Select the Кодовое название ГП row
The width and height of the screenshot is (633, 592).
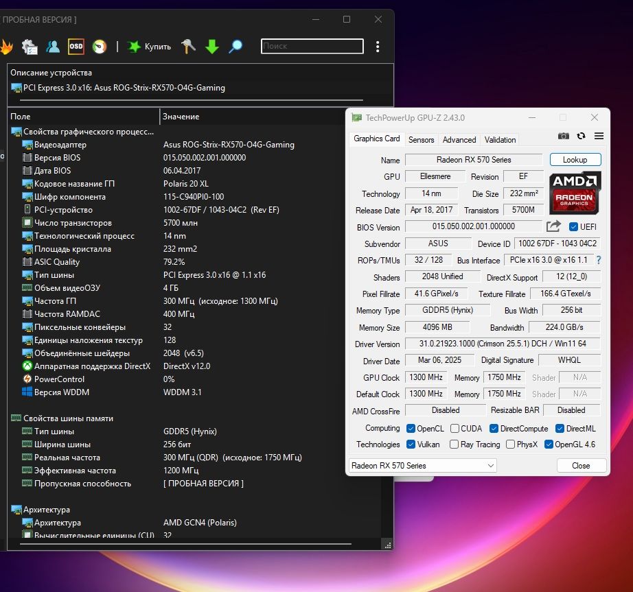coord(176,183)
